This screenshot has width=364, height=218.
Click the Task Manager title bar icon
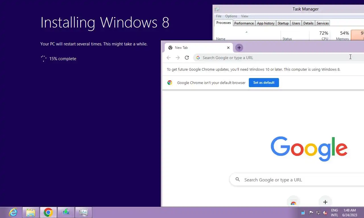click(x=217, y=9)
